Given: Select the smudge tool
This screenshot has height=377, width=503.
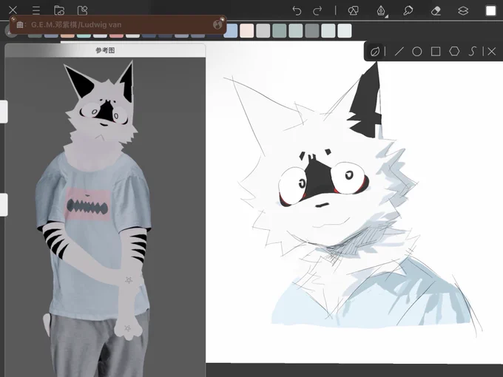Looking at the screenshot, I should 408,10.
